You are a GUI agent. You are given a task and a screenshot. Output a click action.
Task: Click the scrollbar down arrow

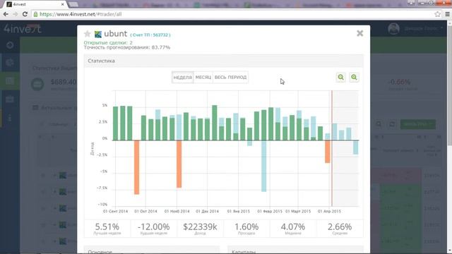pos(449,250)
